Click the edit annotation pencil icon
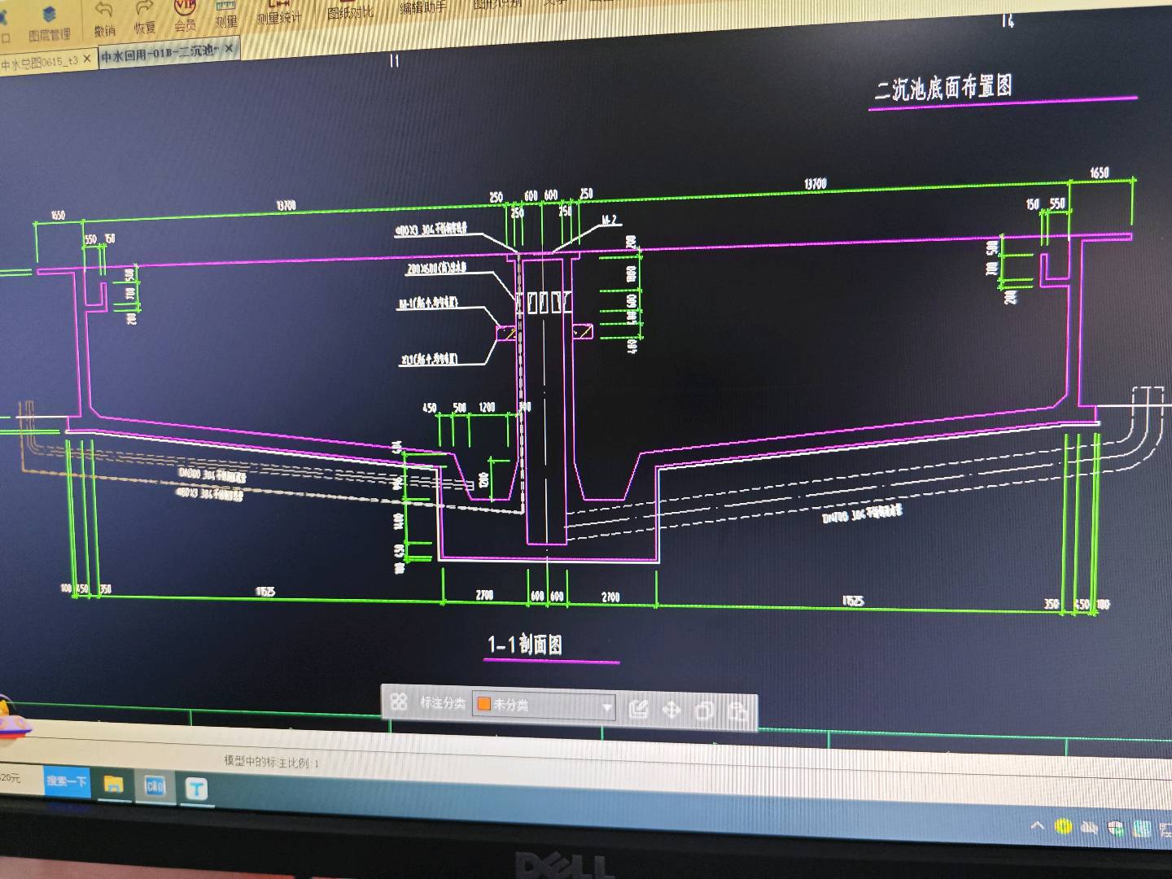 638,709
